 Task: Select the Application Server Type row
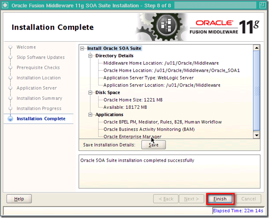point(148,78)
